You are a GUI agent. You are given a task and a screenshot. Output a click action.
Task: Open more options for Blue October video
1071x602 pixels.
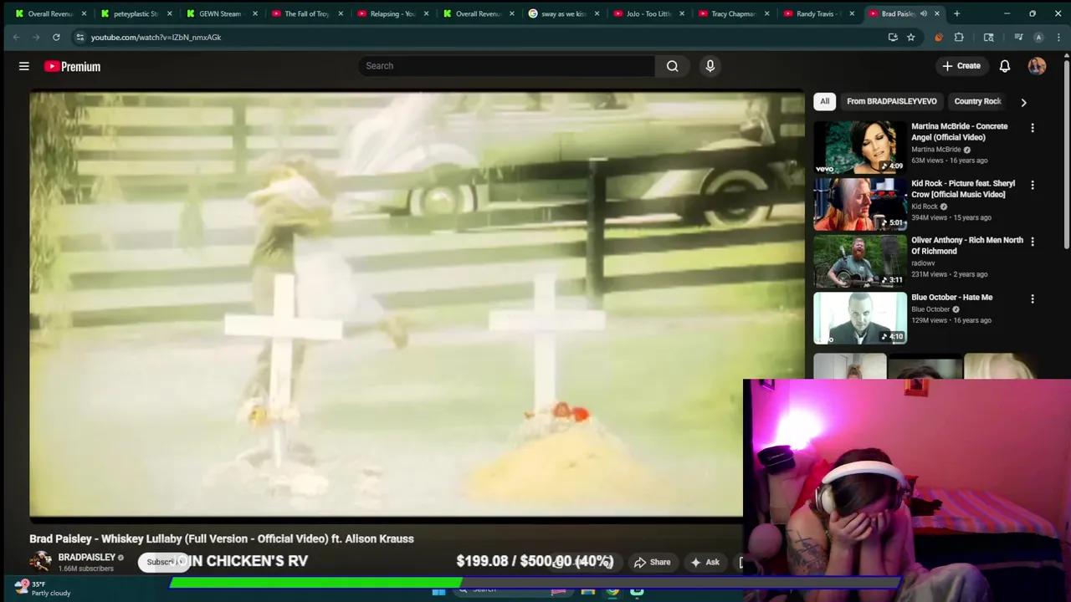pyautogui.click(x=1033, y=298)
